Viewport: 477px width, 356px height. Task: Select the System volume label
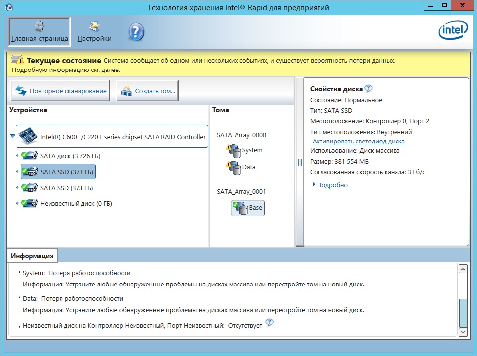coord(252,150)
